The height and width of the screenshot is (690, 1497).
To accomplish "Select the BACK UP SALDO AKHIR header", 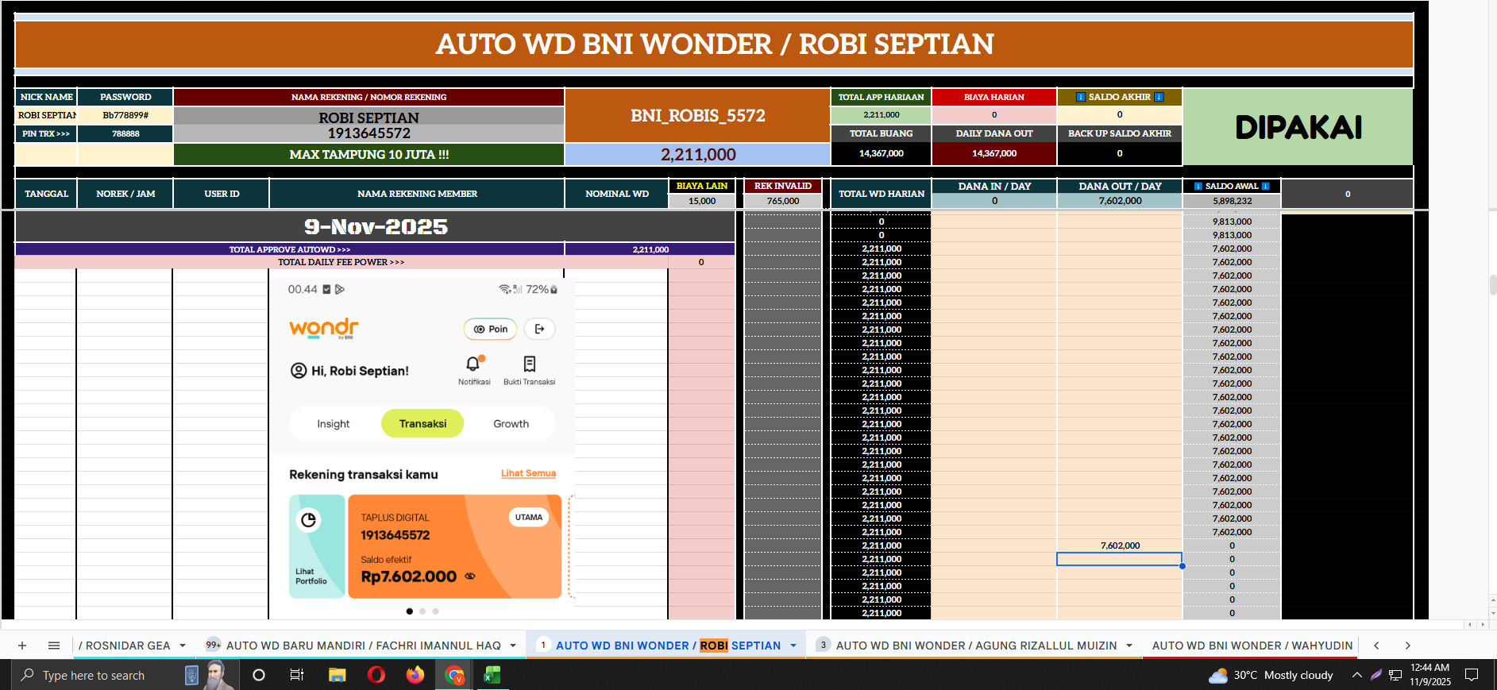I will 1120,133.
